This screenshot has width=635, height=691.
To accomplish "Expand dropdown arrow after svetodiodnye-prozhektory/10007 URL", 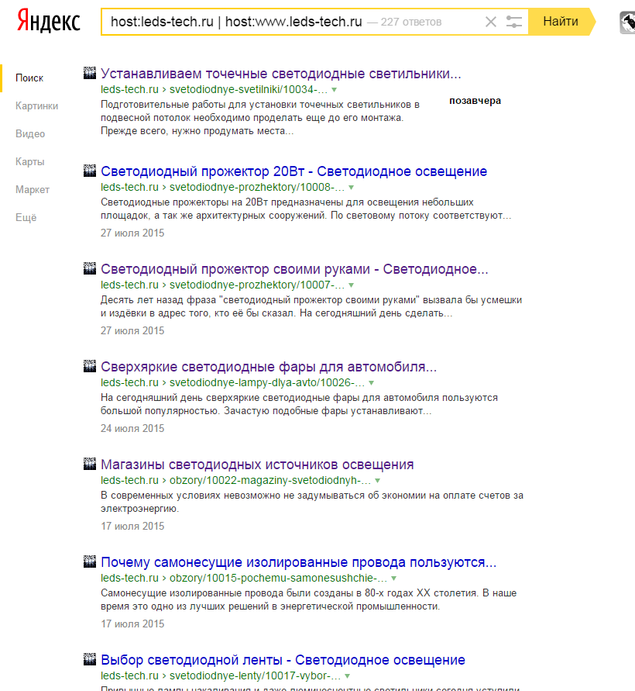I will point(351,285).
